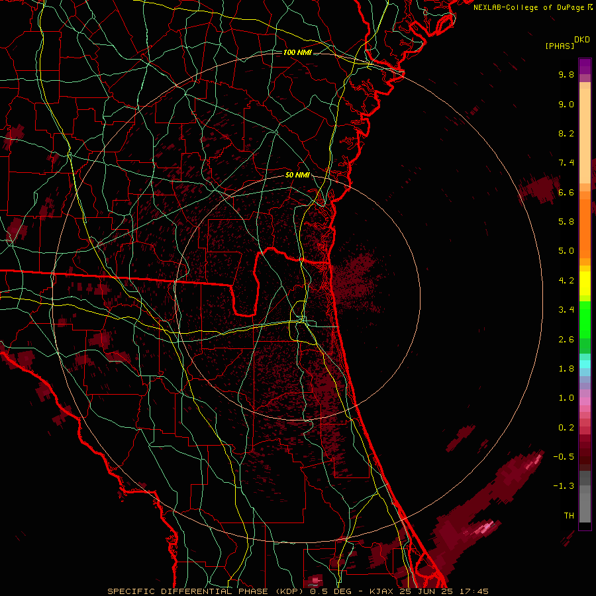Click the TH label on the color scale

pyautogui.click(x=569, y=516)
